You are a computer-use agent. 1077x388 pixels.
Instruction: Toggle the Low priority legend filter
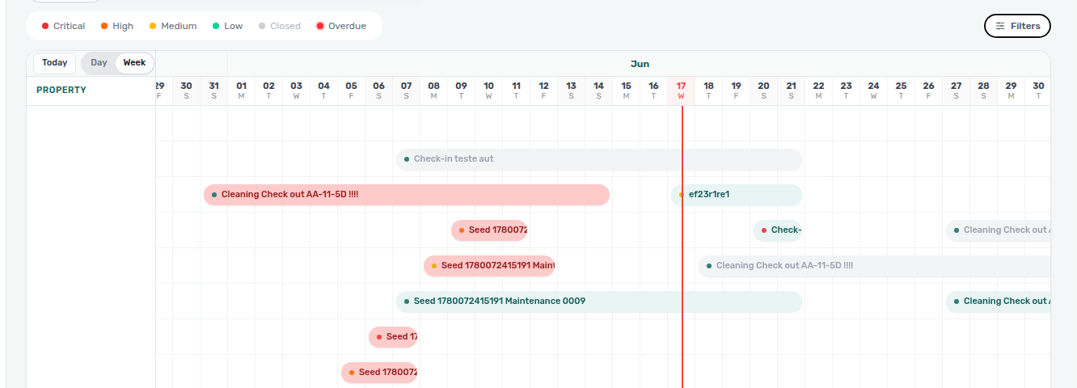coord(227,26)
